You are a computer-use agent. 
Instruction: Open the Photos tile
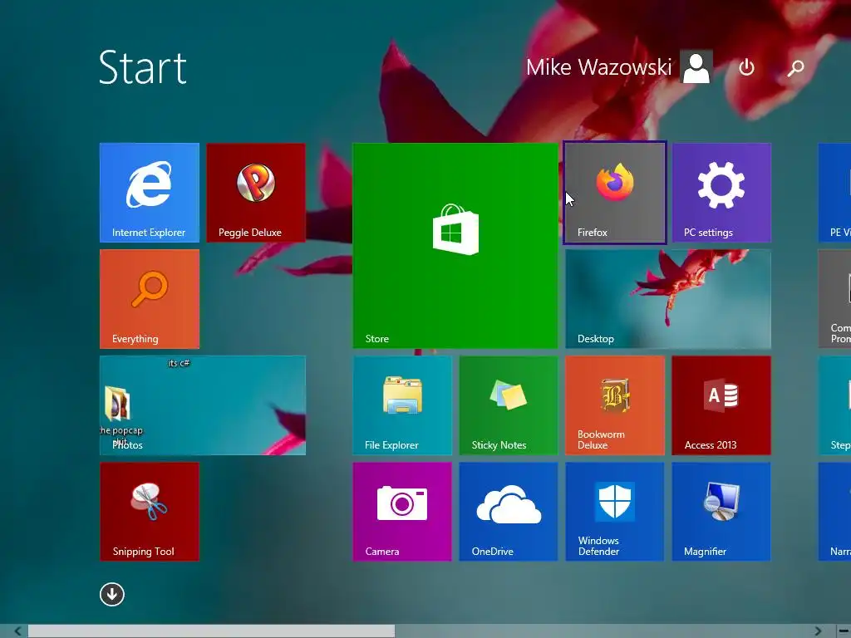point(203,405)
